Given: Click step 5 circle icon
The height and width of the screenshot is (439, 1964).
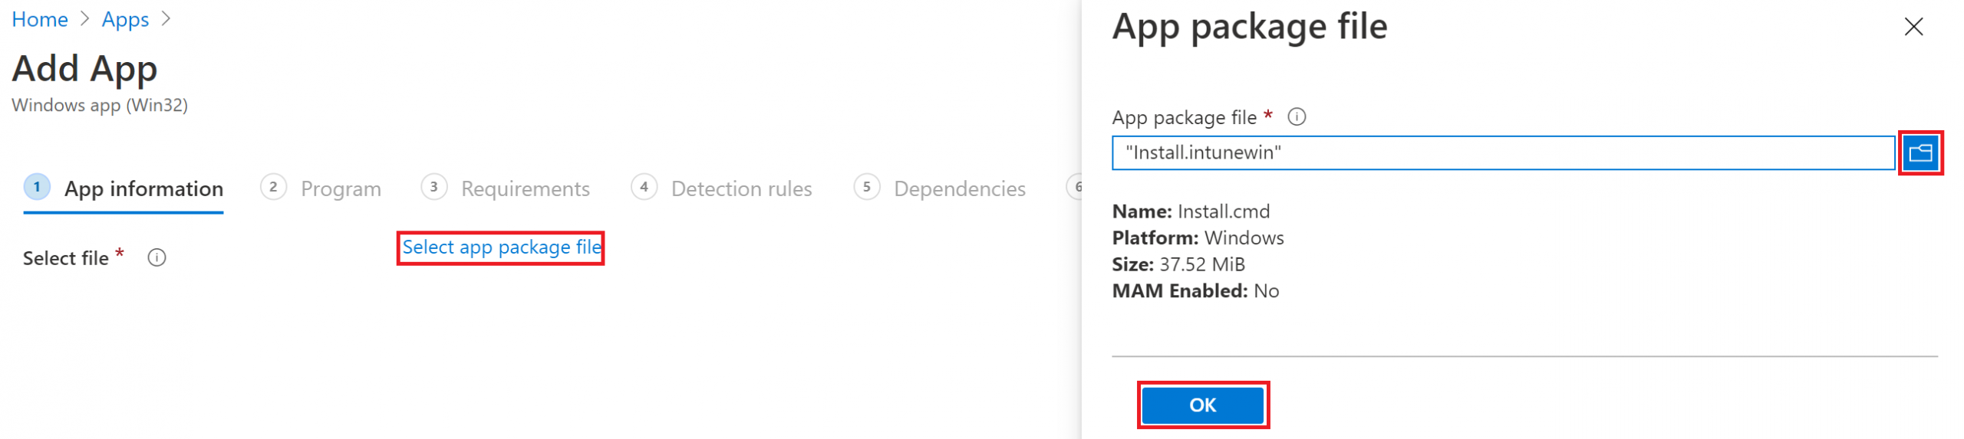Looking at the screenshot, I should [x=866, y=188].
